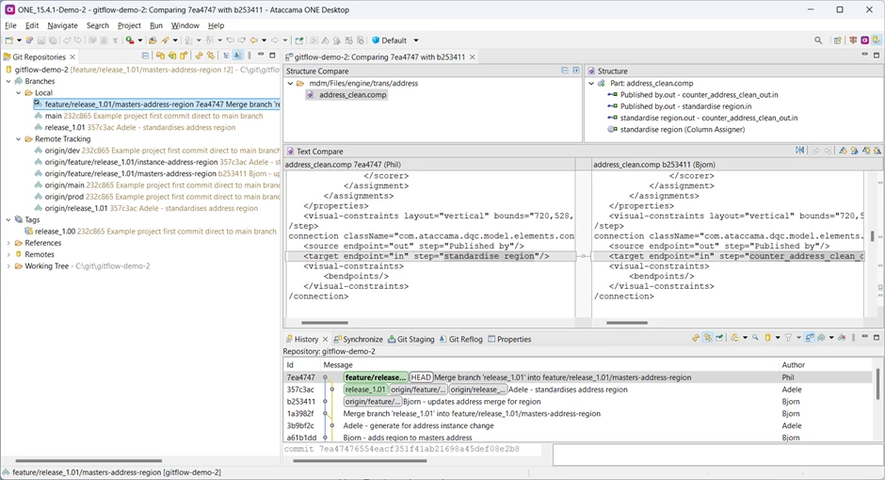Open the Default profile dropdown arrow
The image size is (885, 480).
416,40
